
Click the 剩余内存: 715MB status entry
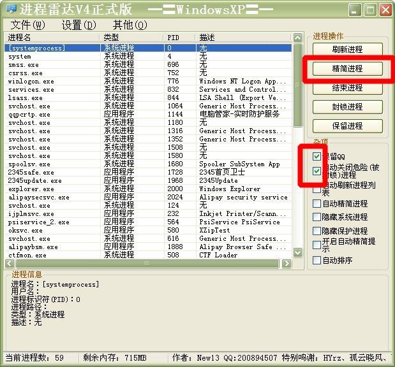[x=115, y=357]
